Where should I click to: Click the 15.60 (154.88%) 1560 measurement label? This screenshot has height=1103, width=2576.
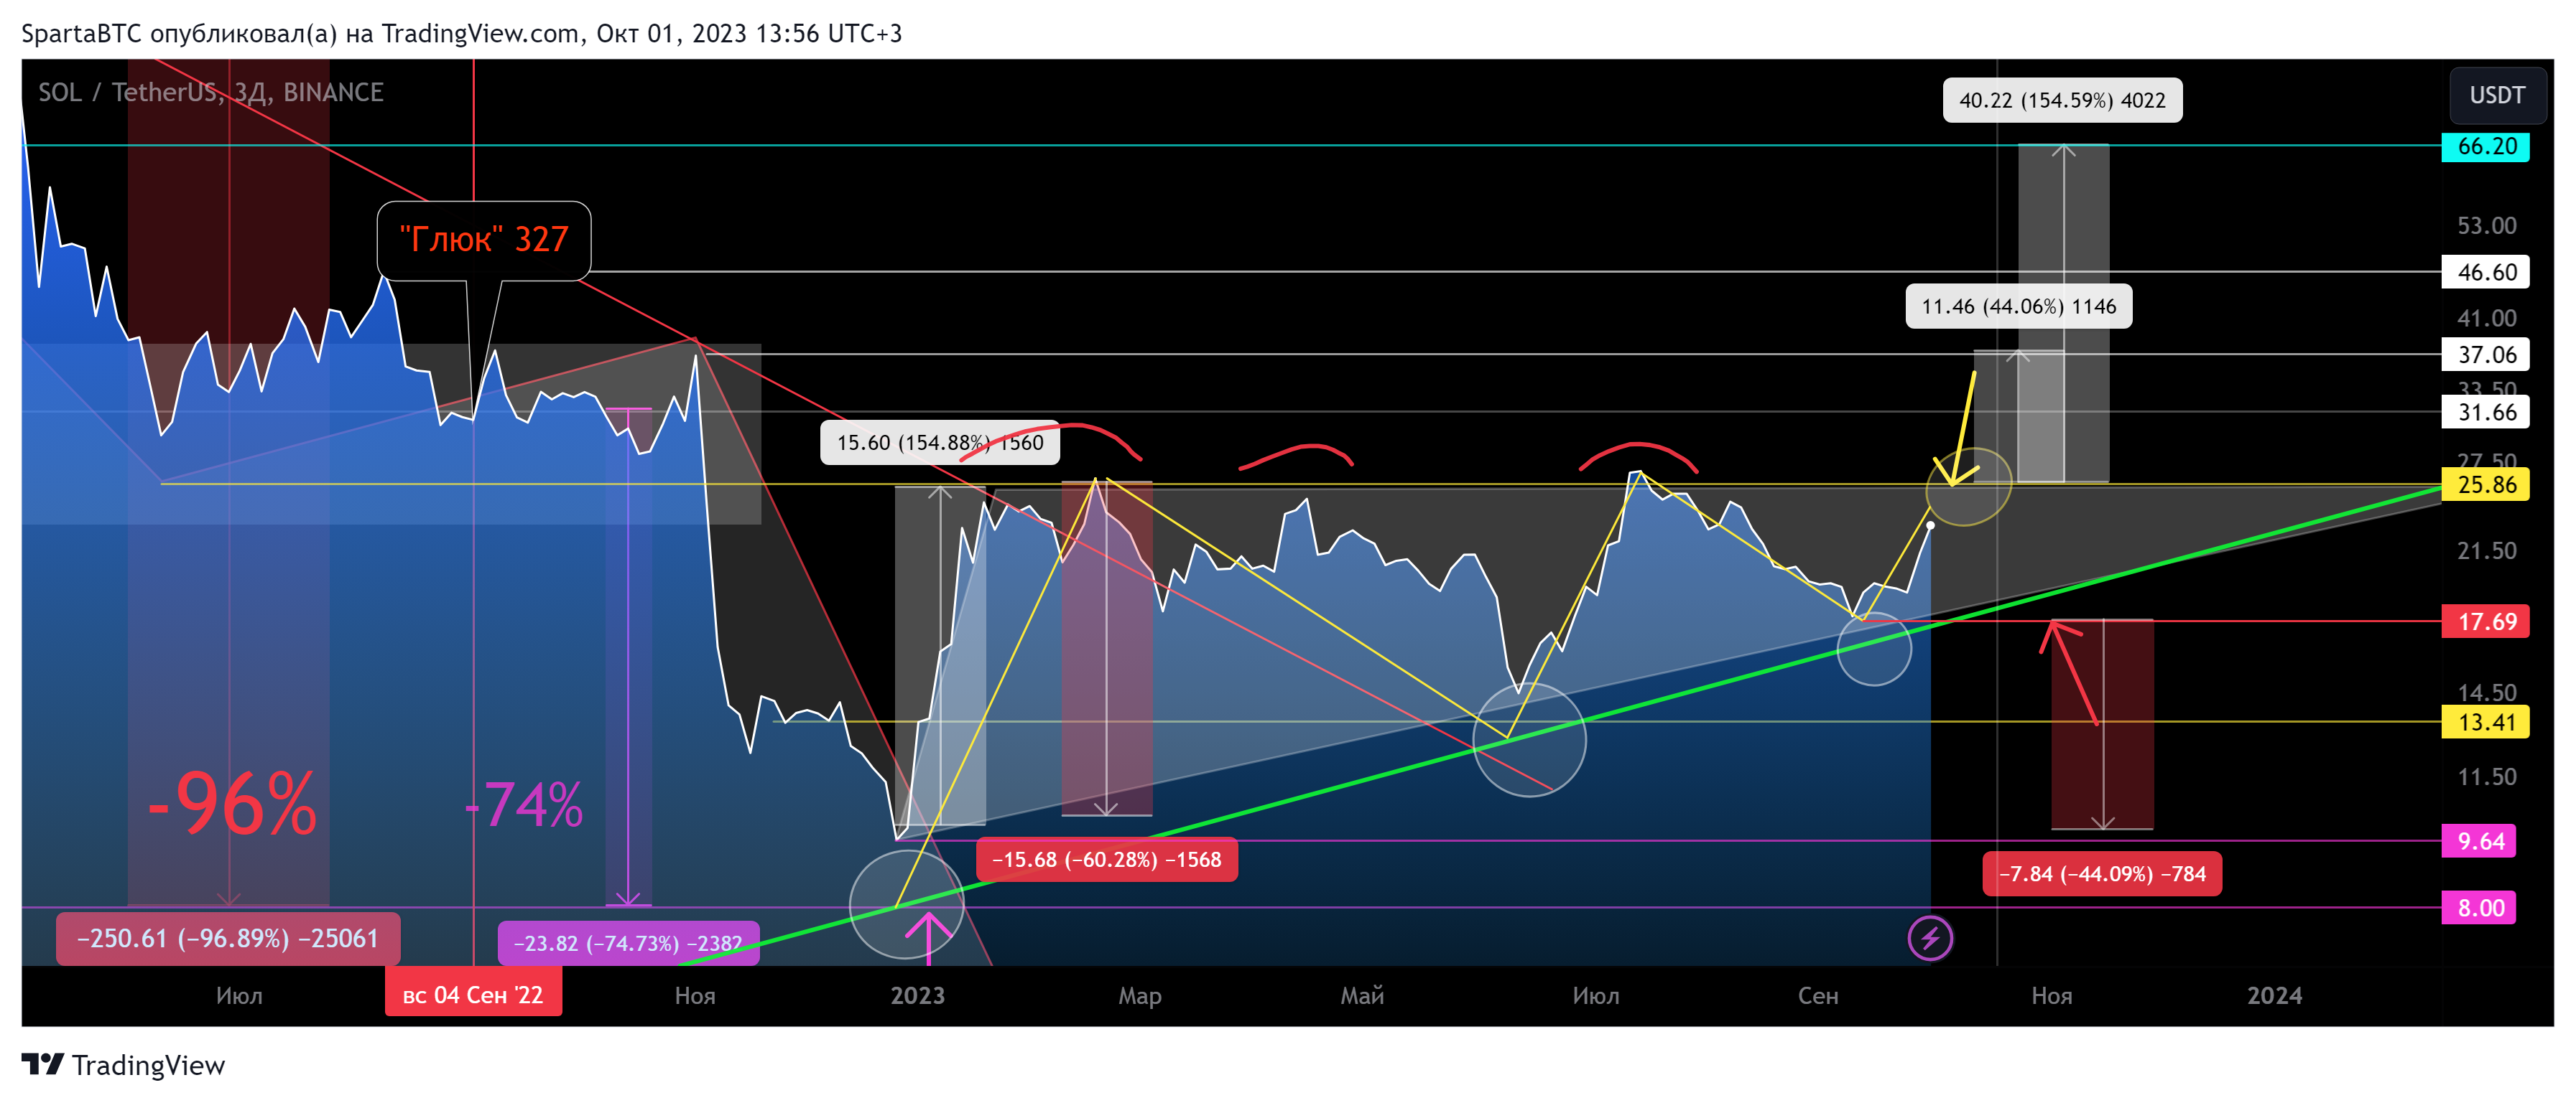point(940,443)
